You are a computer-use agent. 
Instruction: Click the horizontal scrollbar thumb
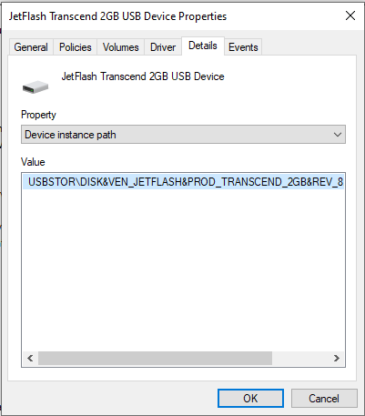[155, 358]
